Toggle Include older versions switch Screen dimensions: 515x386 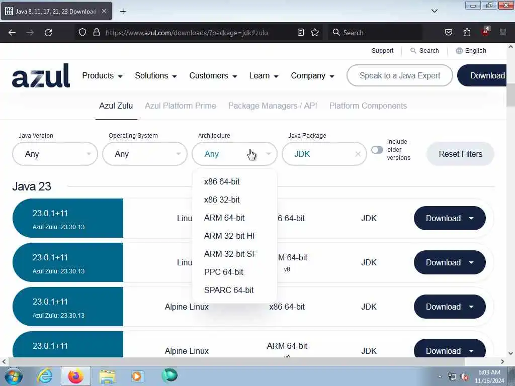coord(377,150)
